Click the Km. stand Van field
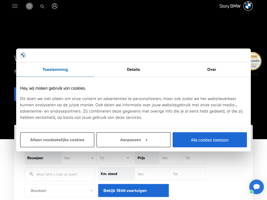This screenshot has width=267, height=200. [152, 174]
